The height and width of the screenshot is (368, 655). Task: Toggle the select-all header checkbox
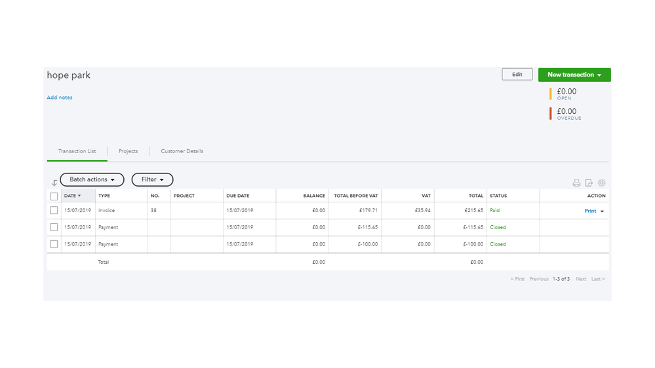(54, 196)
